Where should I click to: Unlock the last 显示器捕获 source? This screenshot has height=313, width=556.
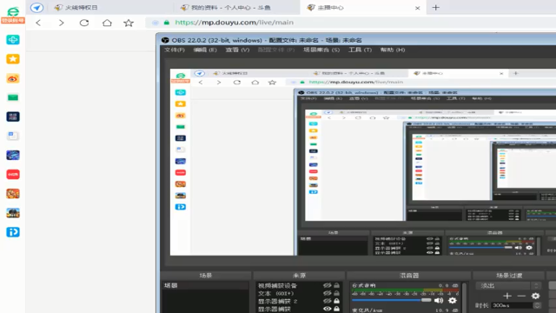tap(336, 309)
